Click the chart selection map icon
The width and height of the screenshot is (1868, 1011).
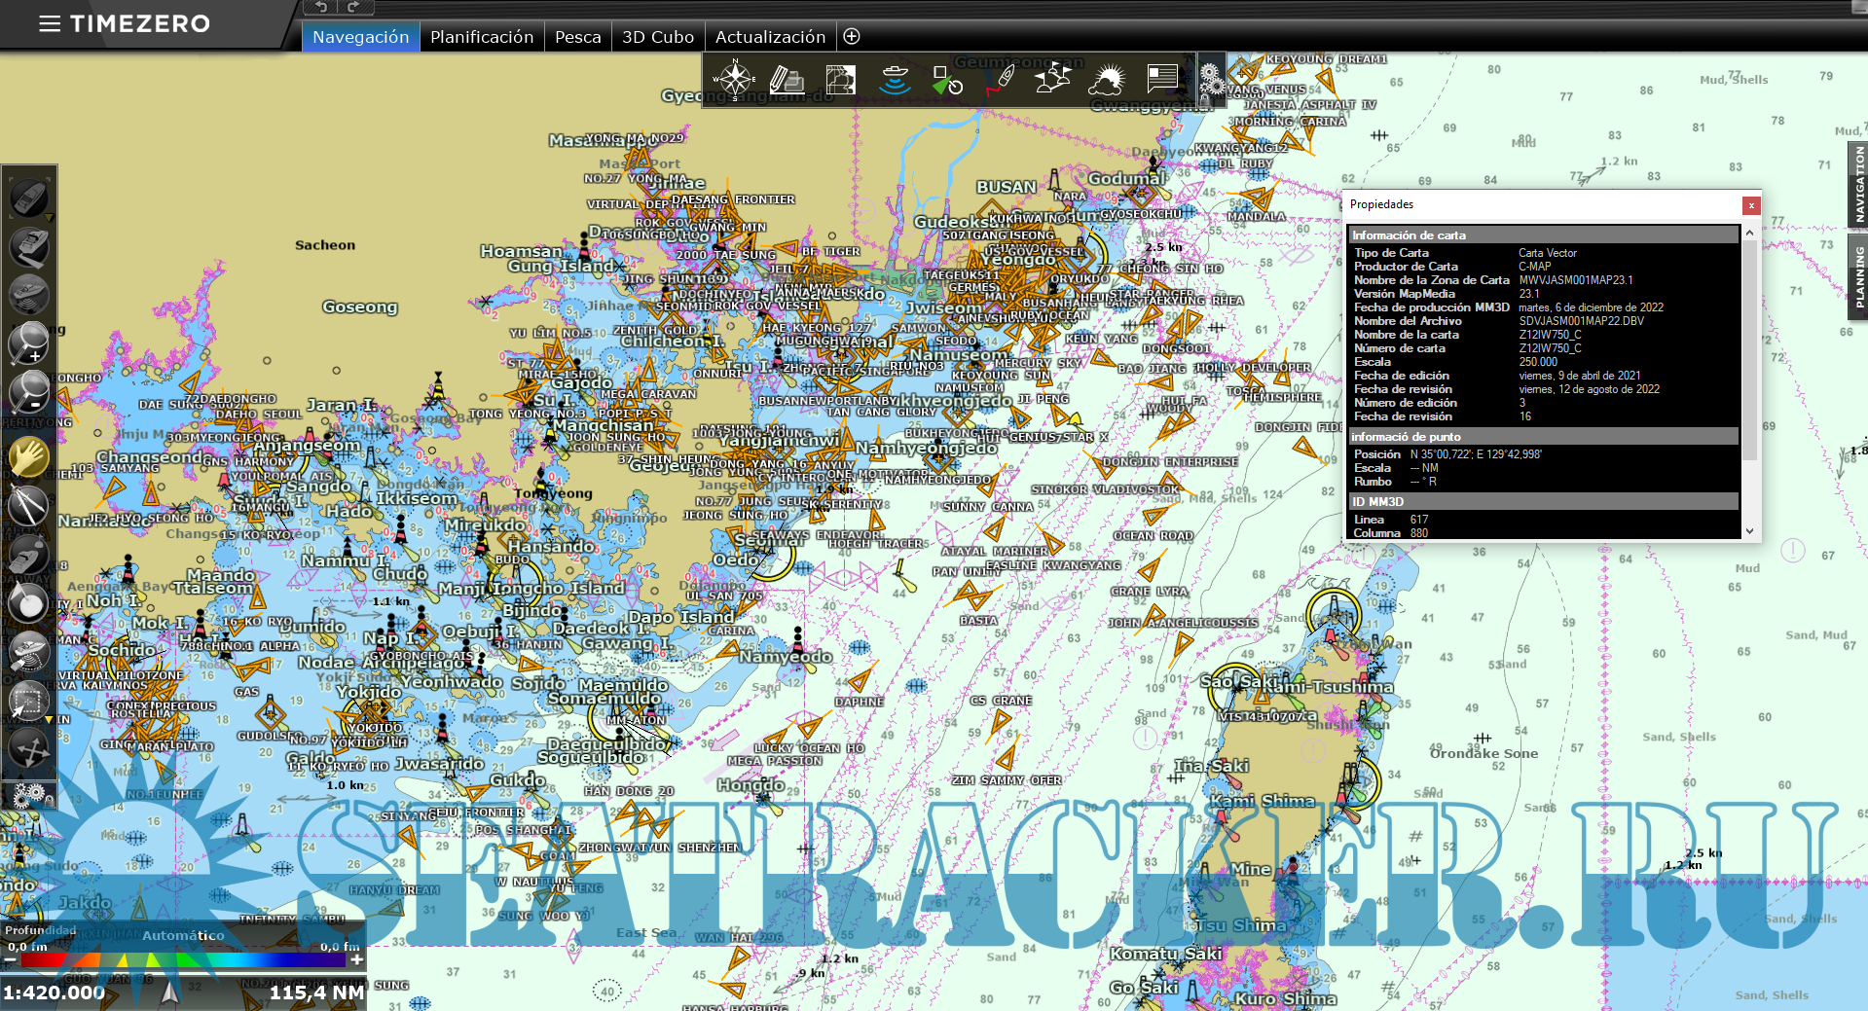click(x=840, y=80)
